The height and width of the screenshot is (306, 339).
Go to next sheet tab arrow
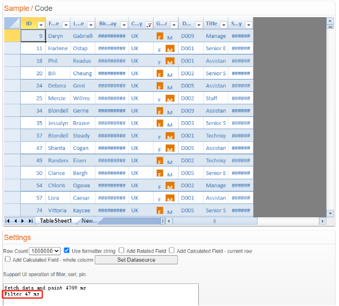click(23, 221)
